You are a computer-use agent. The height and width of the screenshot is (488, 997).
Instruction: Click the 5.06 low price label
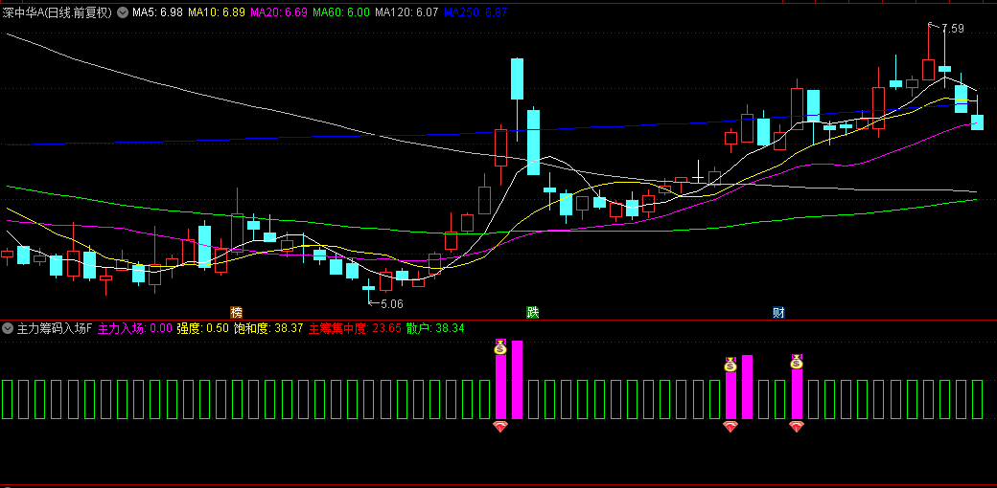tap(392, 304)
